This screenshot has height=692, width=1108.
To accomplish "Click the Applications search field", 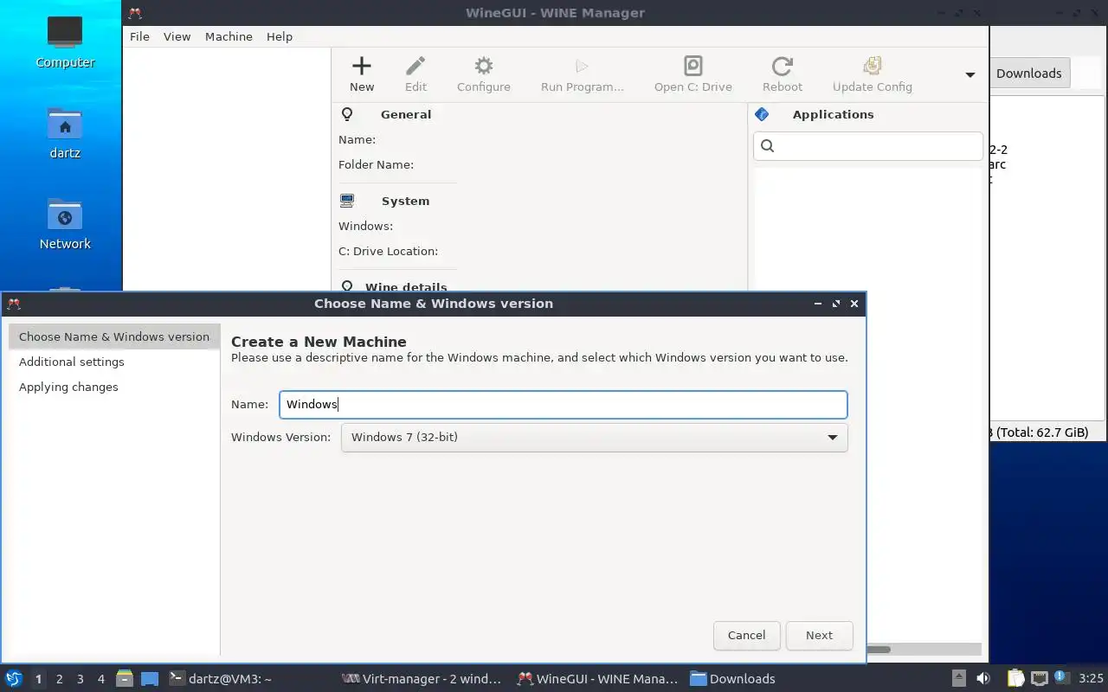I will 868,145.
